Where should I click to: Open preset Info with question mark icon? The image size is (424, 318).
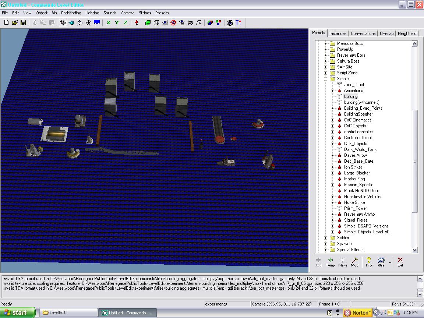(368, 262)
